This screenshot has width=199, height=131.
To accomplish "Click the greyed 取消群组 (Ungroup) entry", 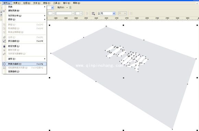I will pyautogui.click(x=24, y=28).
